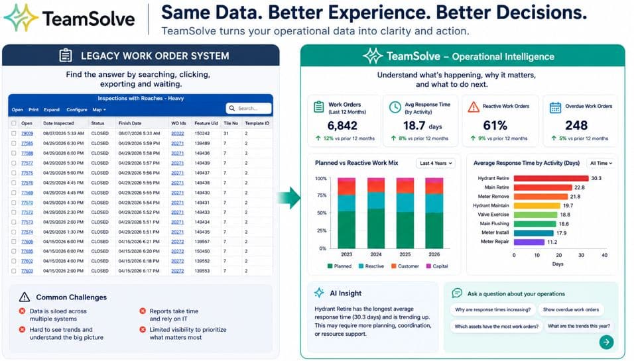Click the purple Meter Repair bar
634x361 pixels.
click(x=529, y=242)
